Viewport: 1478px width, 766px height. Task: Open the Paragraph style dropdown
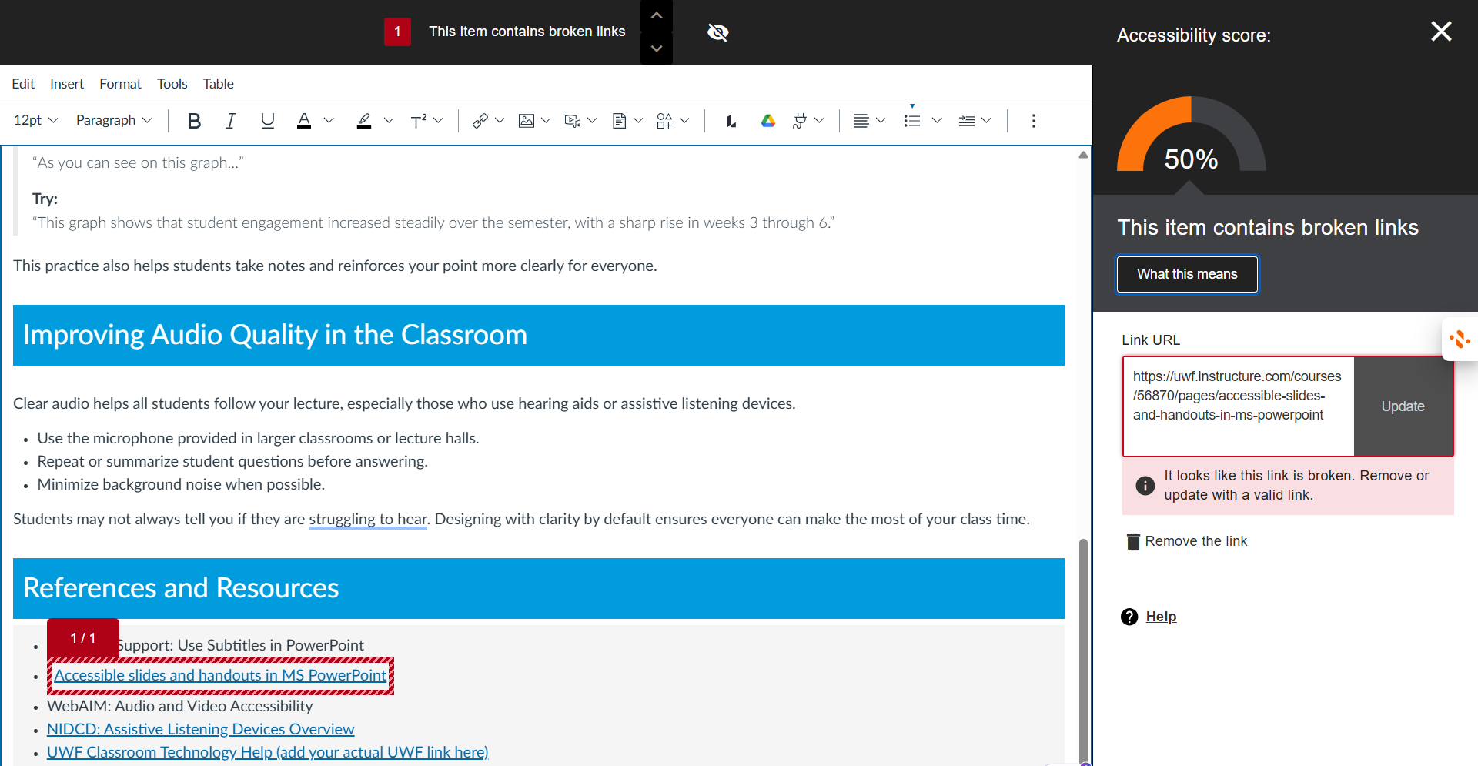(114, 121)
